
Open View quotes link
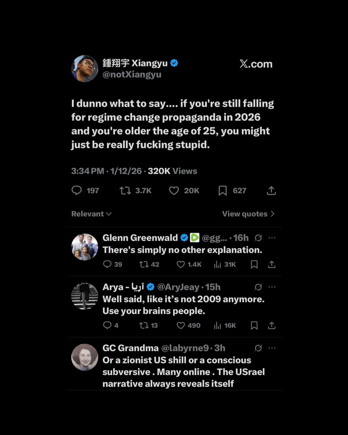coord(248,214)
